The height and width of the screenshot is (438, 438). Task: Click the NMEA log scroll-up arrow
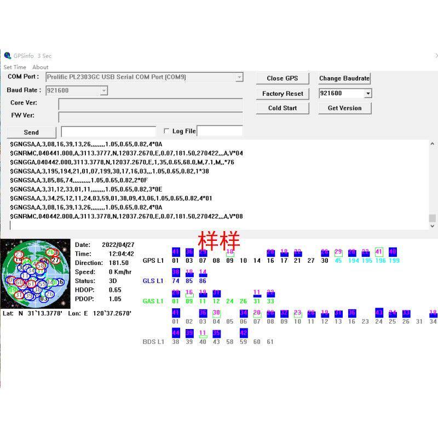click(432, 144)
